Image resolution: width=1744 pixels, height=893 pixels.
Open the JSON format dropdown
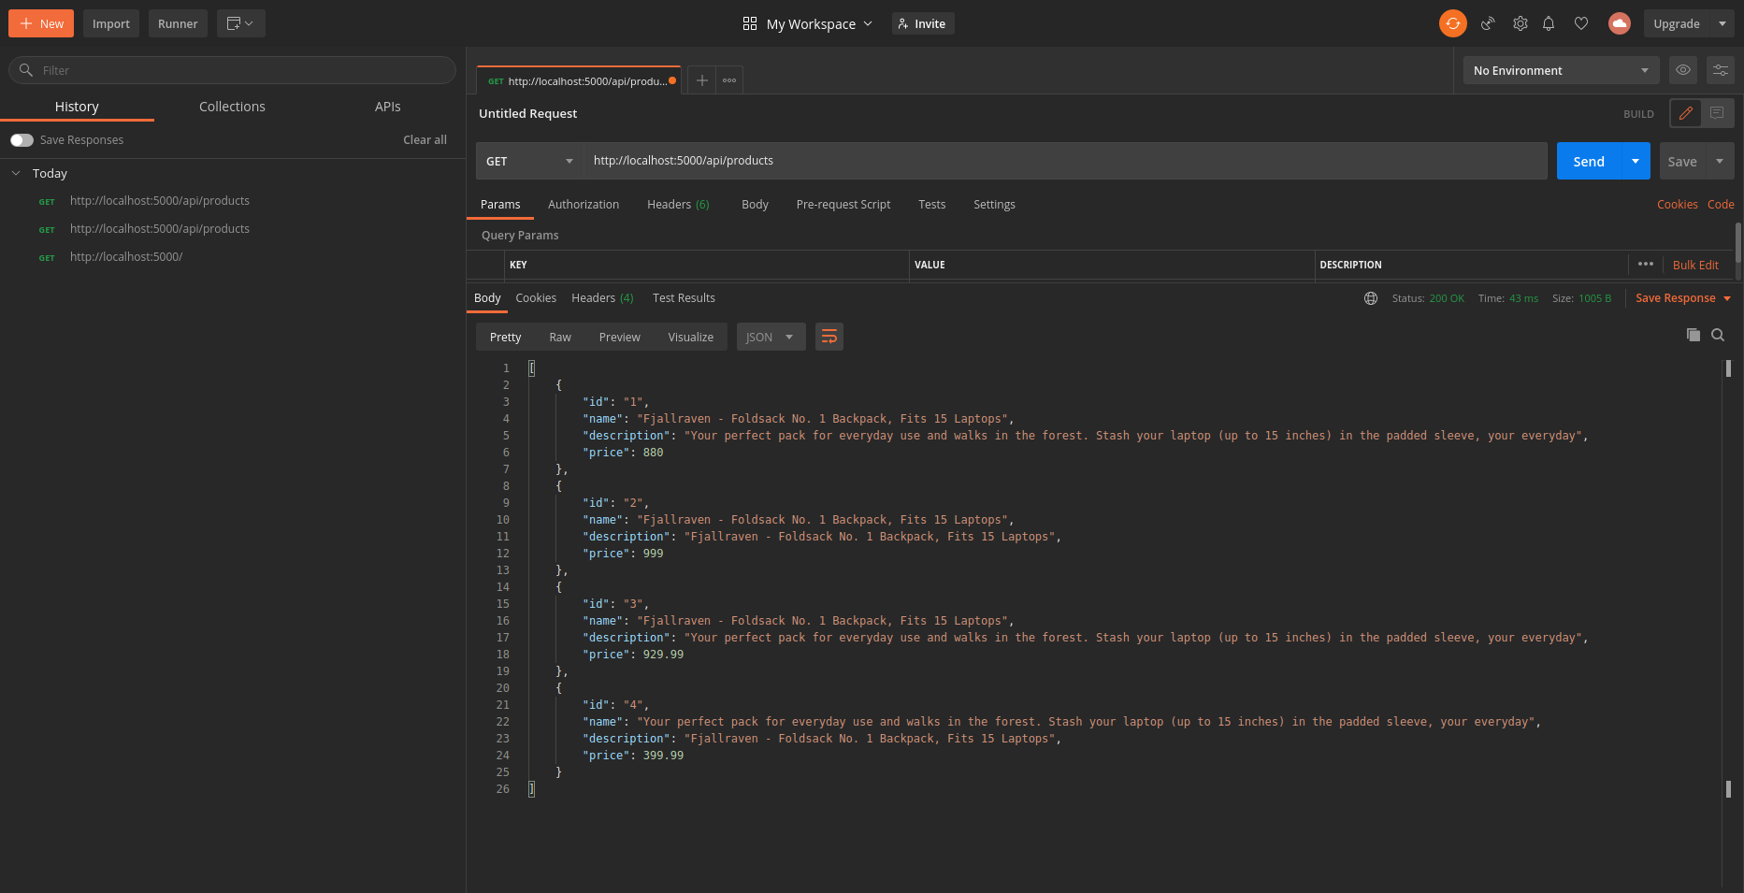pyautogui.click(x=771, y=337)
